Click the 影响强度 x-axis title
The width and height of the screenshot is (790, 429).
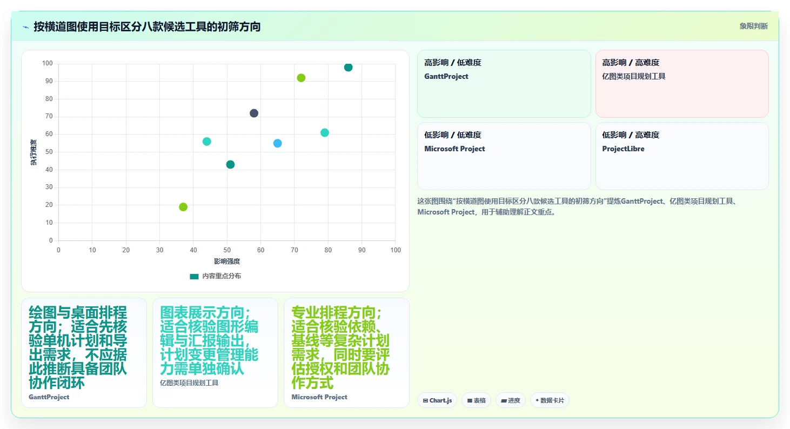click(x=227, y=262)
